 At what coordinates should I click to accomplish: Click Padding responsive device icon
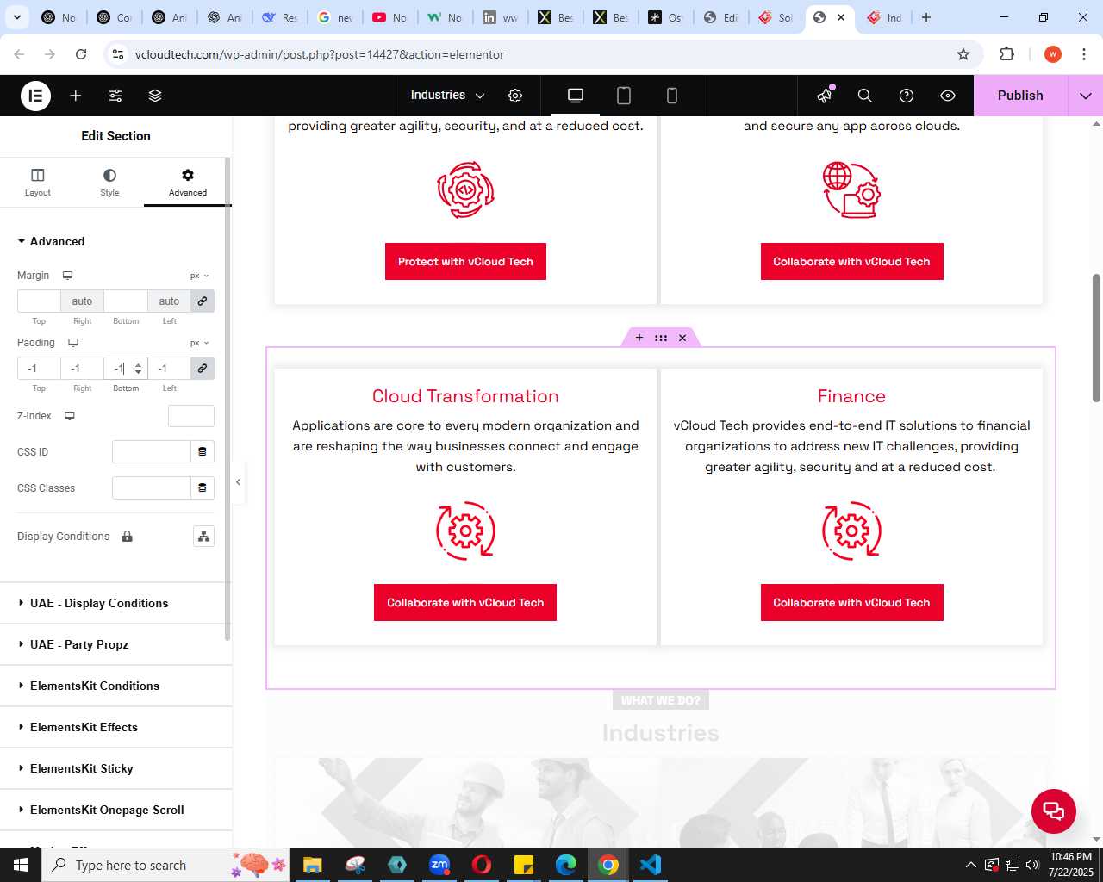point(73,343)
